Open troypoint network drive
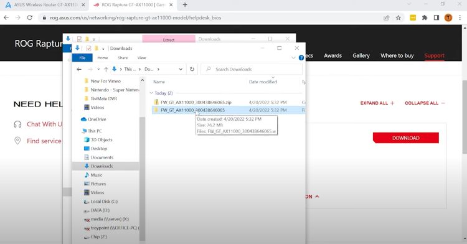The image size is (467, 244). pos(111,228)
